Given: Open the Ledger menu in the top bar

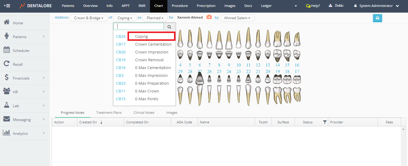Looking at the screenshot, I should (266, 6).
